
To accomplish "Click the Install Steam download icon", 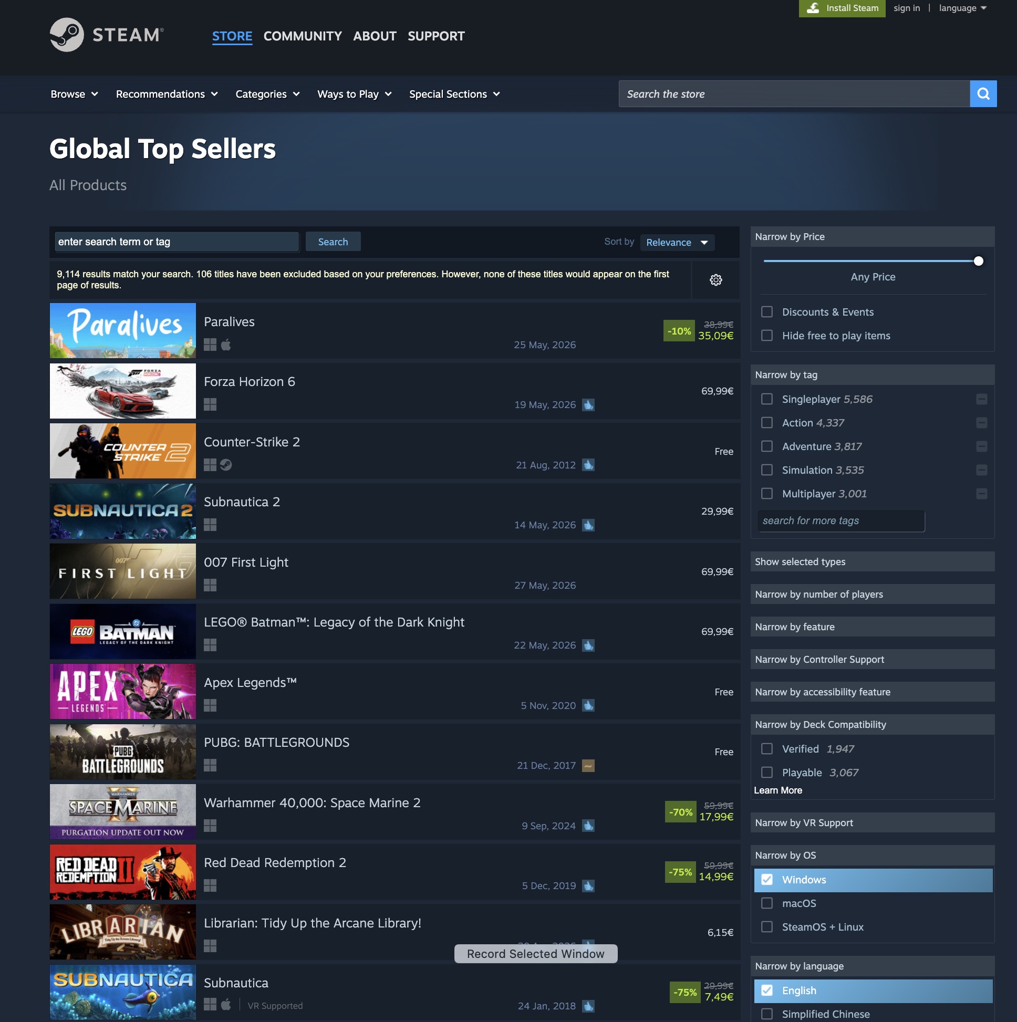I will pyautogui.click(x=813, y=8).
